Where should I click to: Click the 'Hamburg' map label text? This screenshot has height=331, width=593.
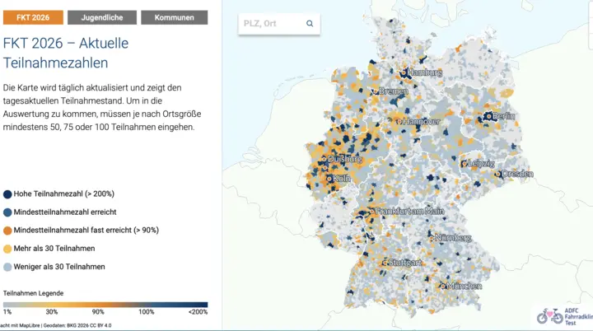pos(425,72)
